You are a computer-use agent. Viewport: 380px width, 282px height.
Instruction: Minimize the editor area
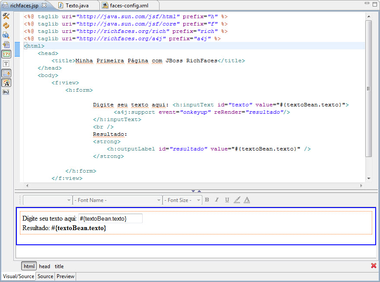click(x=367, y=3)
